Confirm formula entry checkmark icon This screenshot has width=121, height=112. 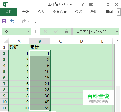(56, 31)
